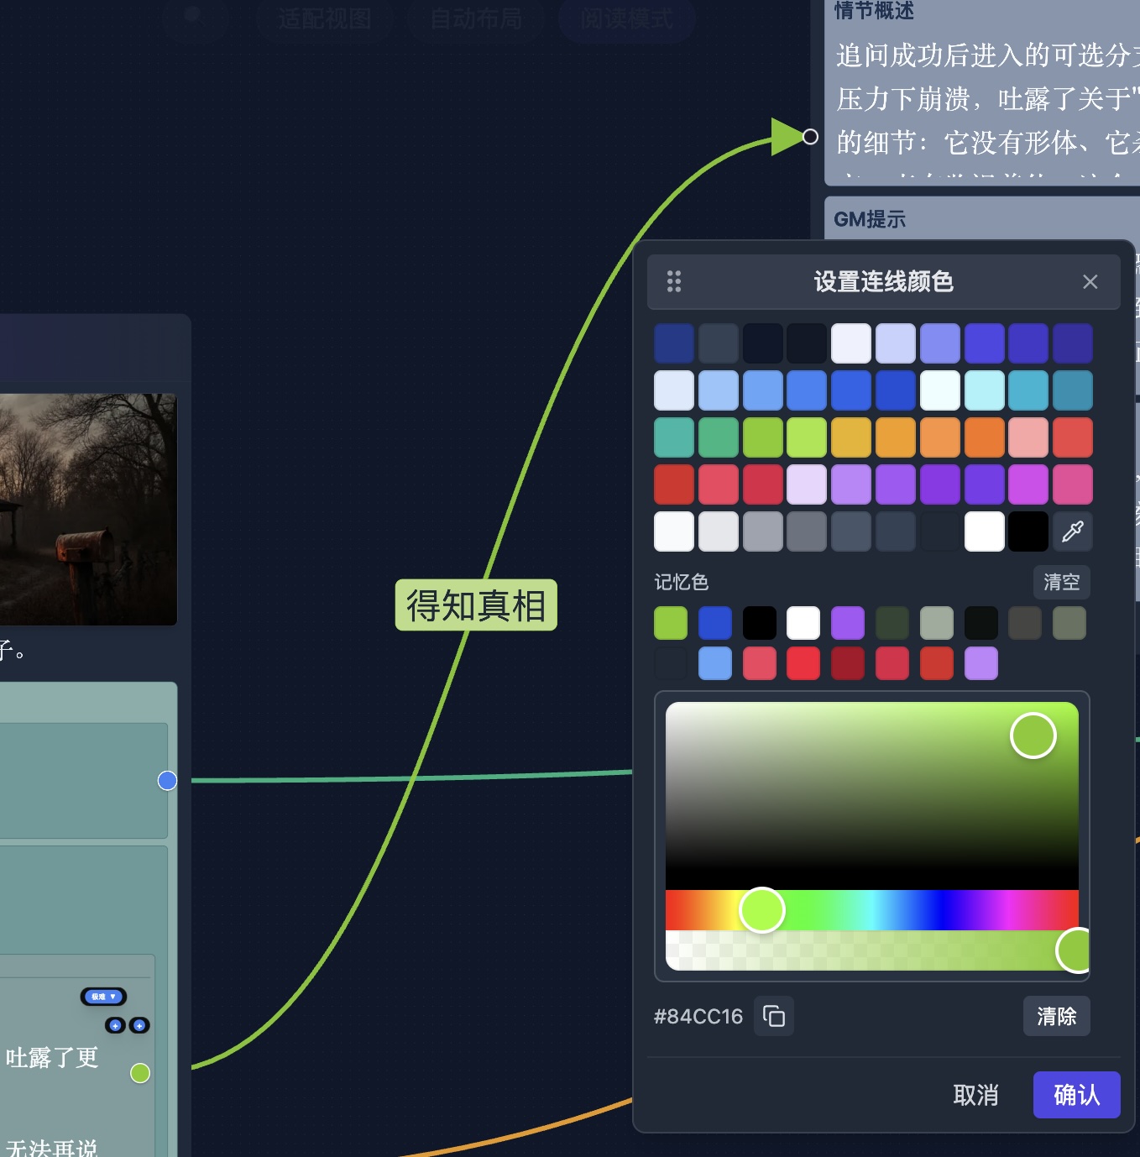This screenshot has height=1157, width=1140.
Task: Click the left plus icon on the node card
Action: point(115,1025)
